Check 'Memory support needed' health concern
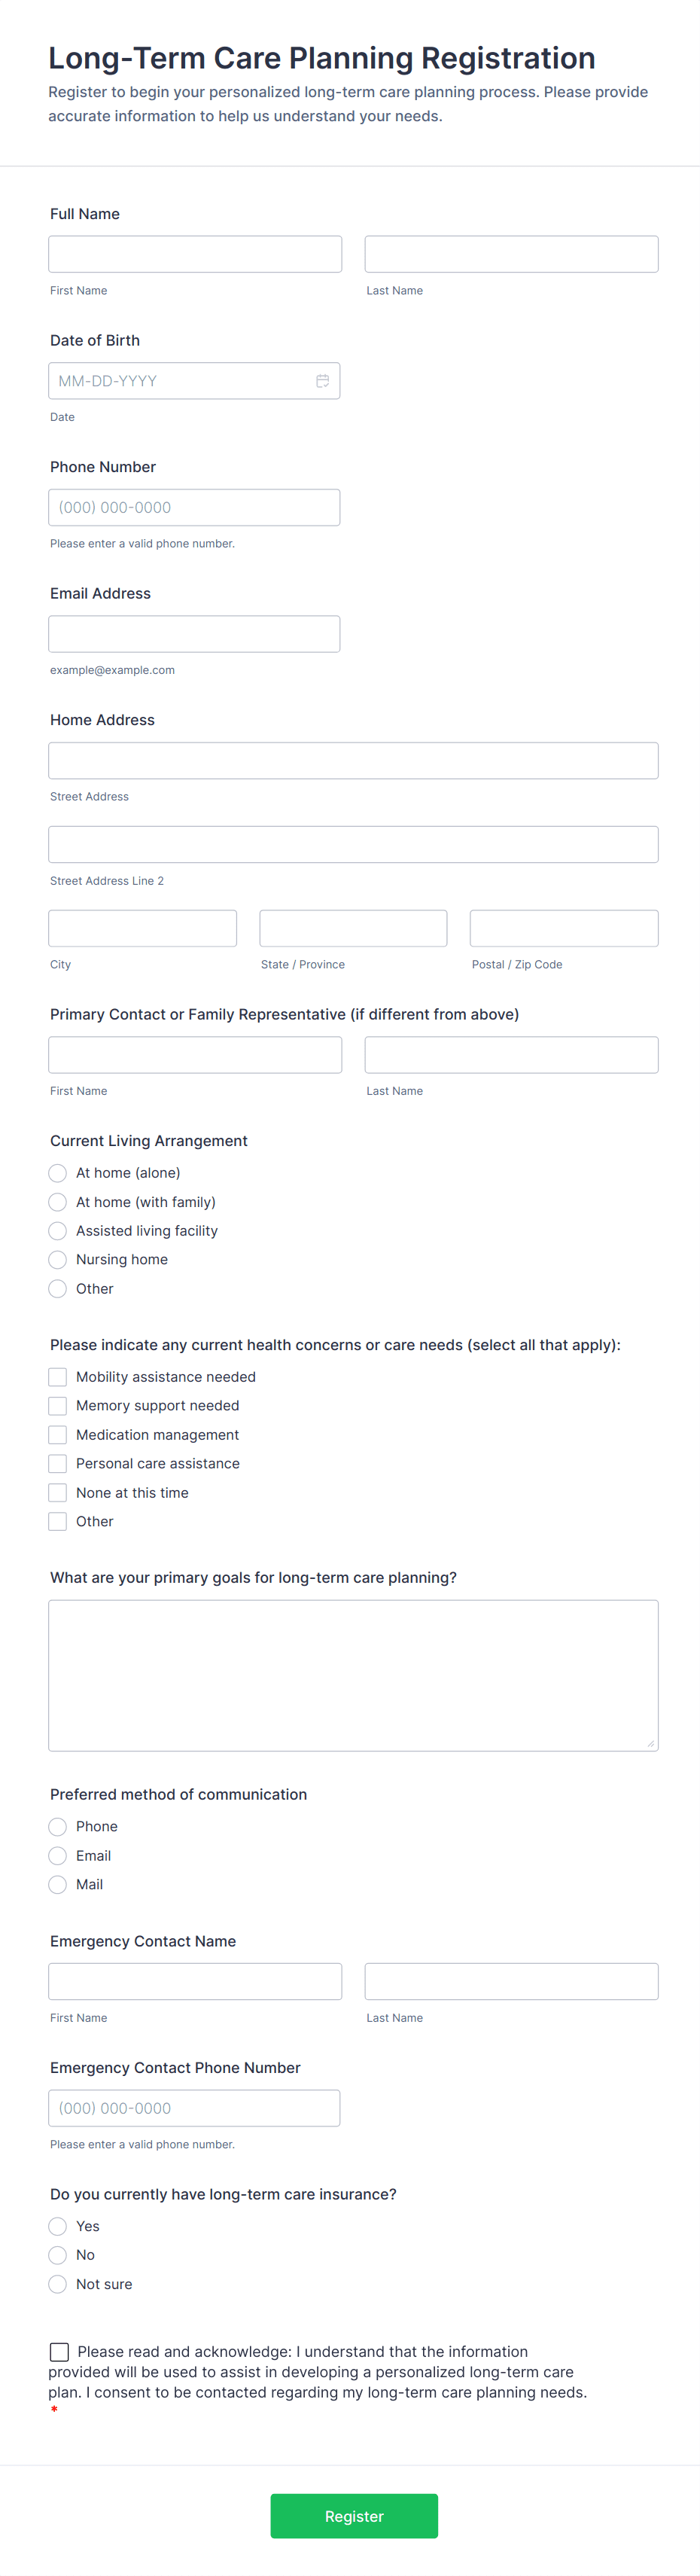700x2576 pixels. (x=57, y=1405)
